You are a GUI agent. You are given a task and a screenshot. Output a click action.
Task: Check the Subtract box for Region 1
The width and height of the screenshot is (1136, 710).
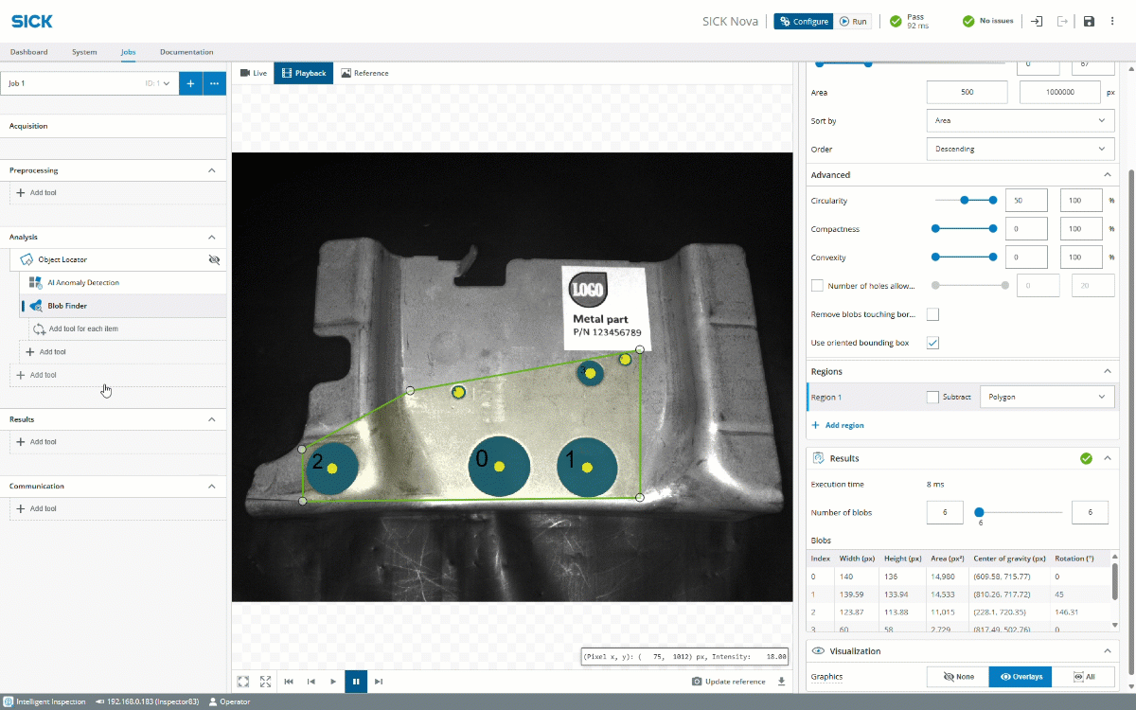pyautogui.click(x=933, y=397)
